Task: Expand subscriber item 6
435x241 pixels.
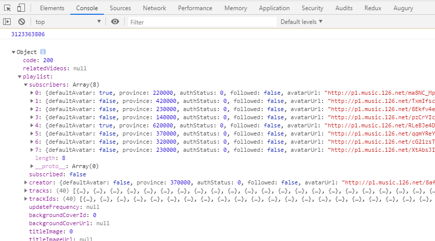Action: point(32,142)
